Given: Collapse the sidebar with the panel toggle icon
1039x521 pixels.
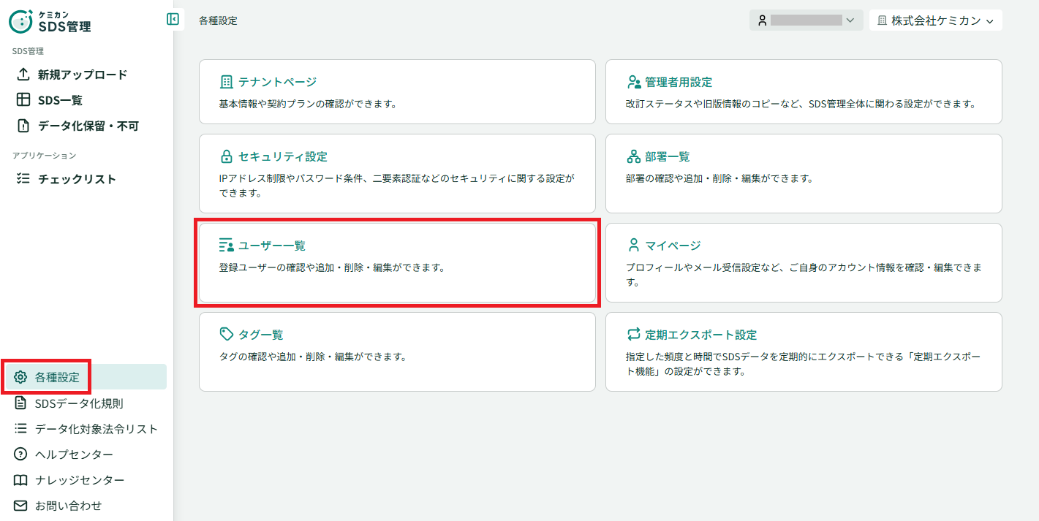Looking at the screenshot, I should (173, 19).
